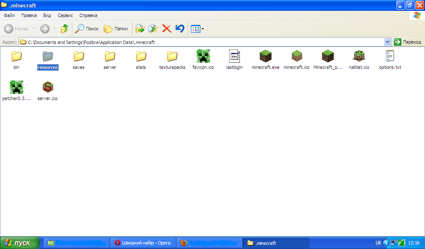Select the options.txt file icon
The width and height of the screenshot is (425, 249).
(x=390, y=56)
